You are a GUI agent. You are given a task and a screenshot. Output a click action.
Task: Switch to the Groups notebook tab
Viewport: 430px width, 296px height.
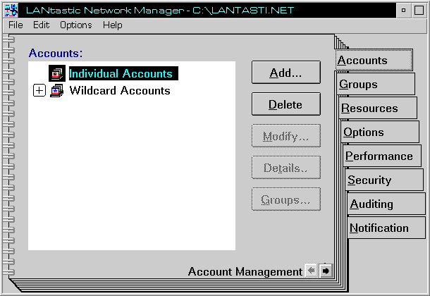click(x=376, y=84)
